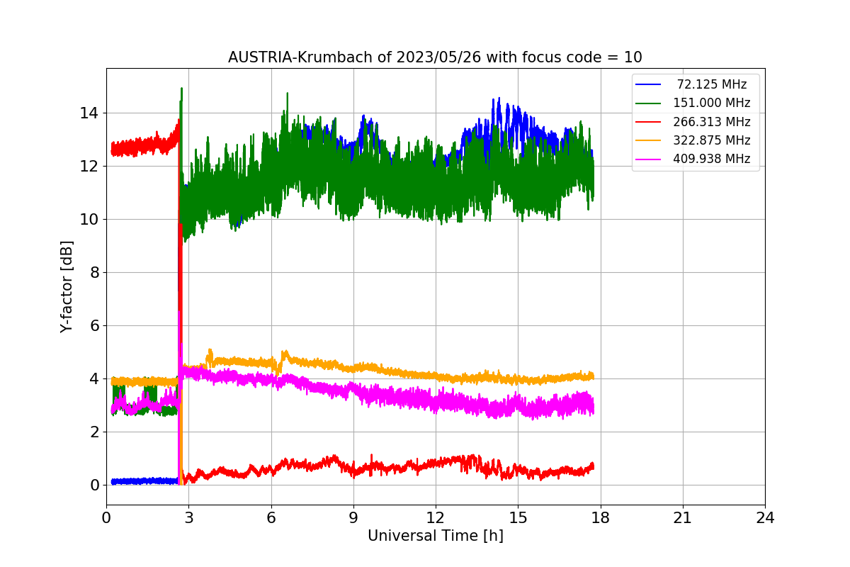
Task: Click the AUSTRIA-Krumbach plot title
Action: tap(435, 57)
